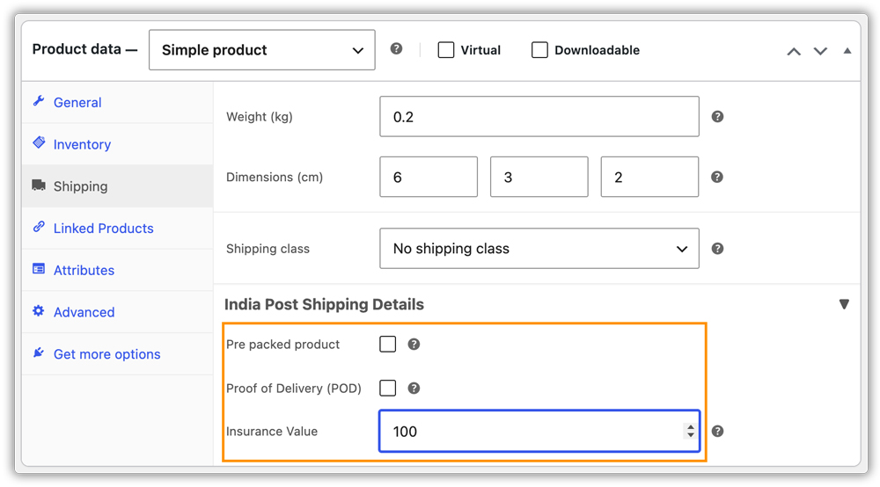Click the Virtual label text
This screenshot has width=880, height=487.
tap(480, 50)
